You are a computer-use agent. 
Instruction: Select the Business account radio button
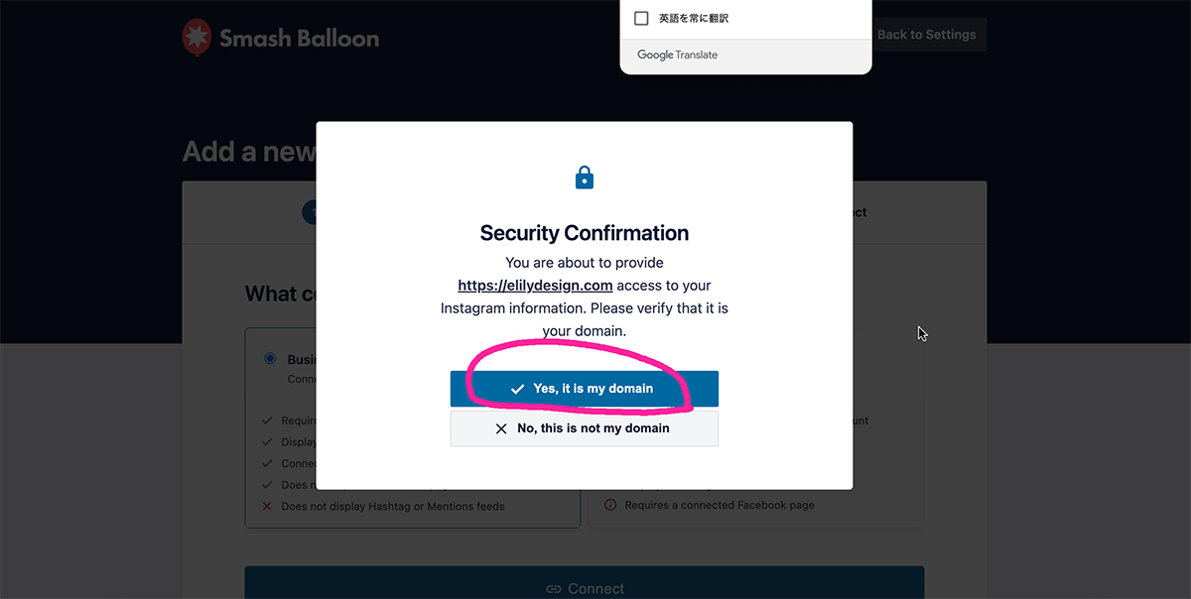point(270,358)
